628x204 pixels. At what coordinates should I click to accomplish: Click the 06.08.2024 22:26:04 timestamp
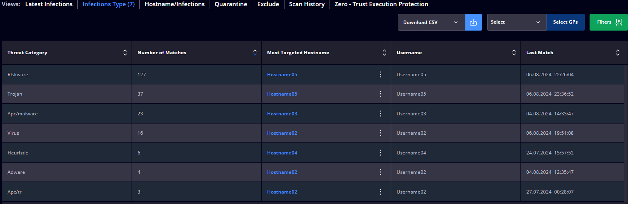pos(550,75)
